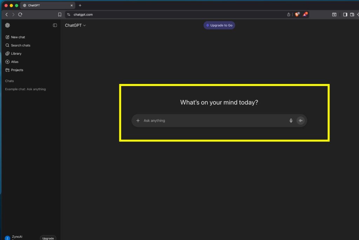Open Search chats
The height and width of the screenshot is (240, 359).
[x=20, y=45]
